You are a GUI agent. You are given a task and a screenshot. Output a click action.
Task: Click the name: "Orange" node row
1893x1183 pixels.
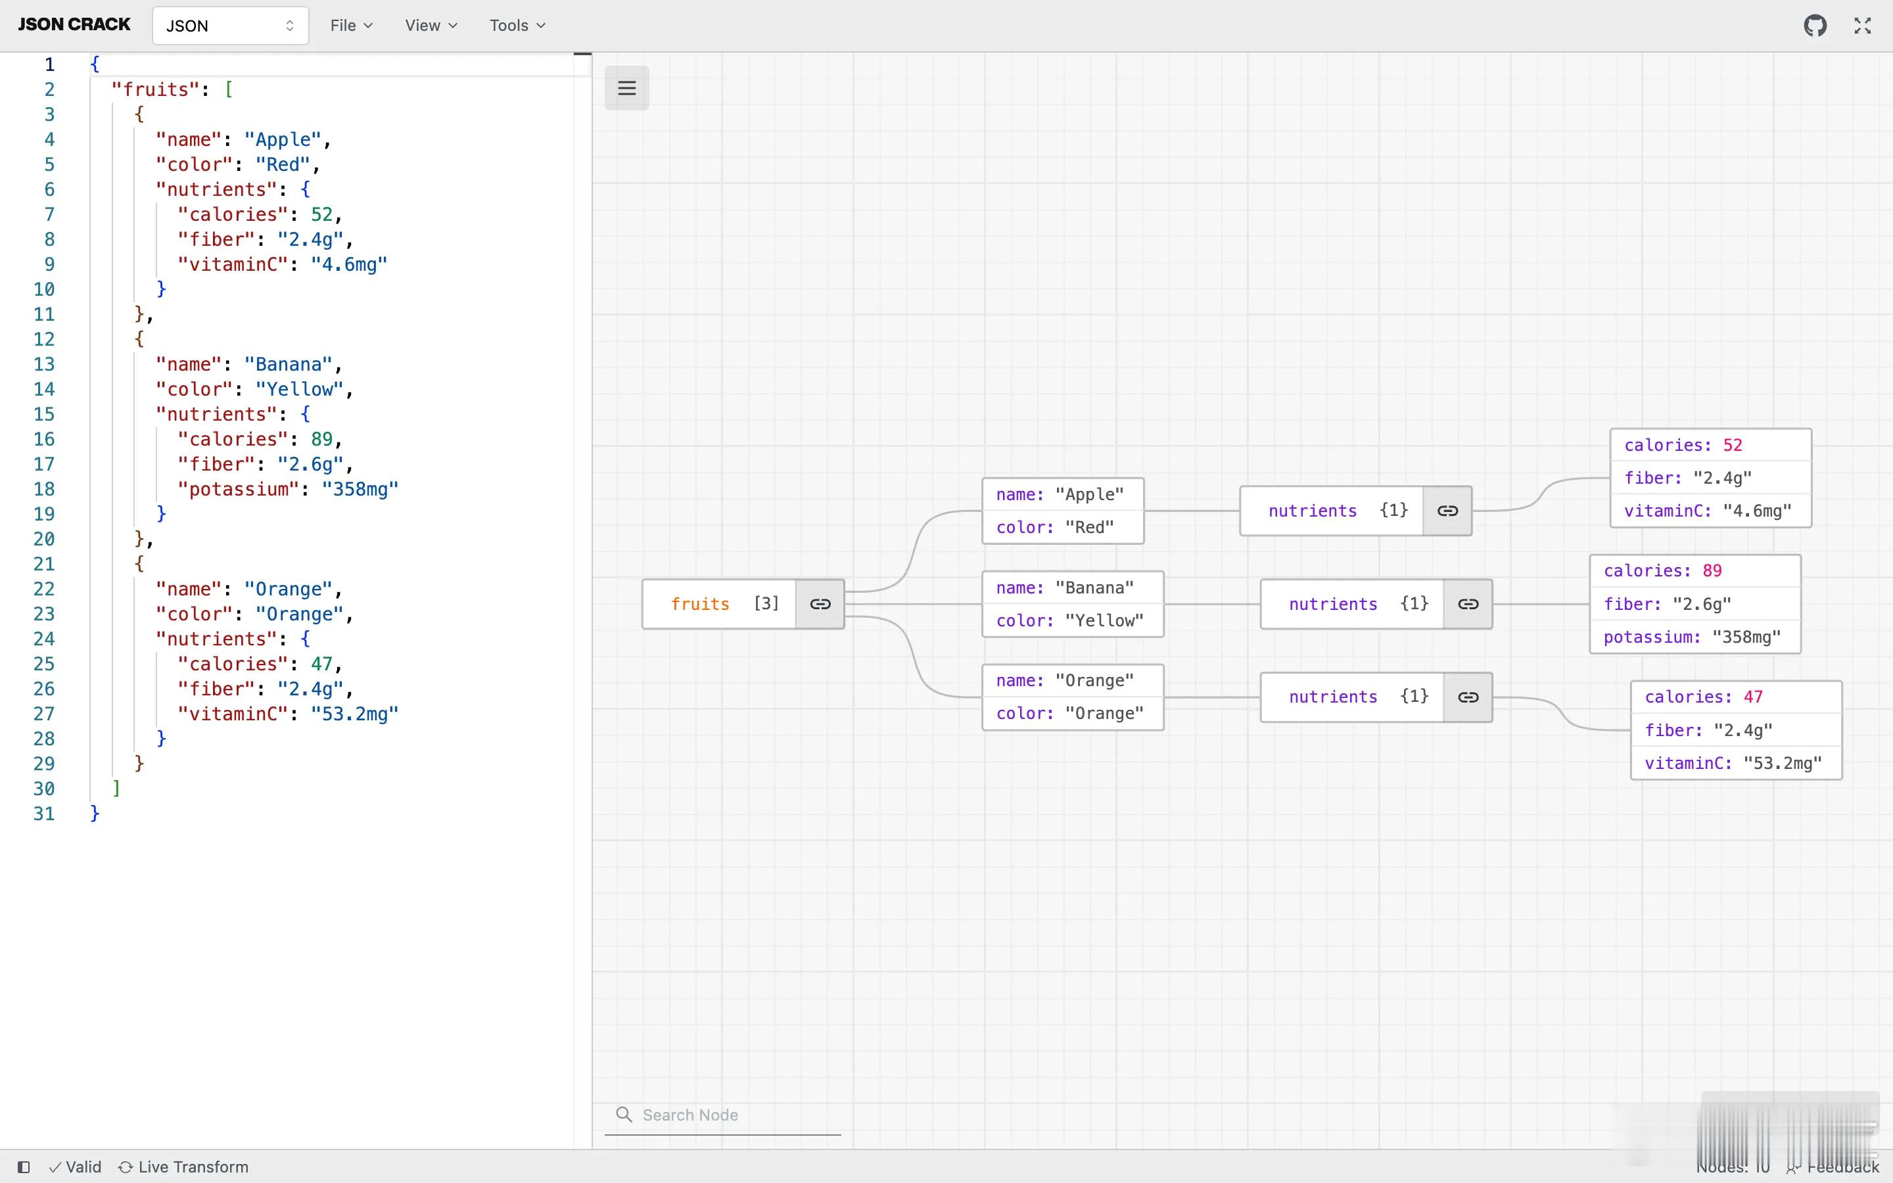(1073, 681)
